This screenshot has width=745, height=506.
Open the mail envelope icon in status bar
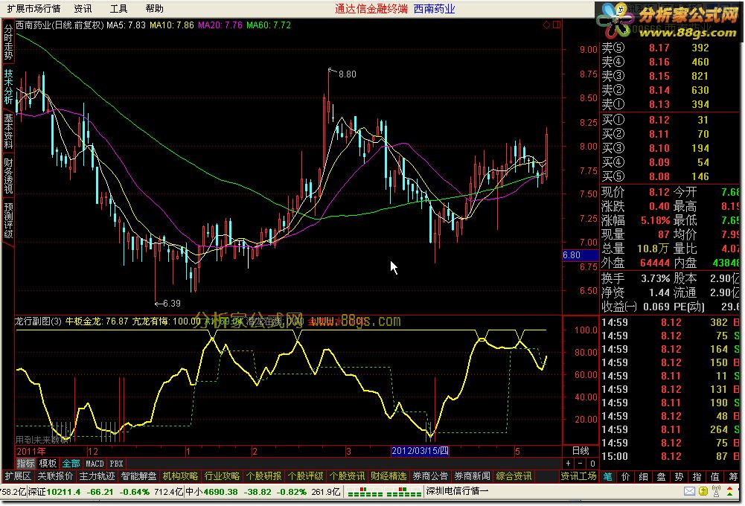tap(689, 491)
